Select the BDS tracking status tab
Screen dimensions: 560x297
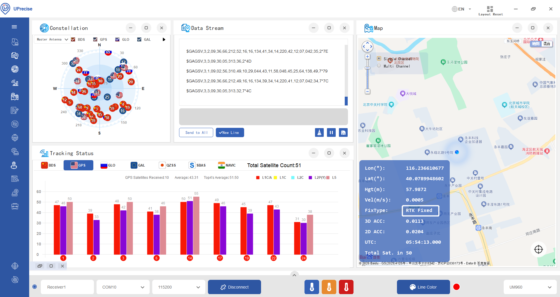coord(48,165)
